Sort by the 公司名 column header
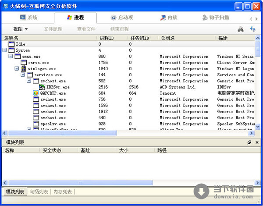The width and height of the screenshot is (263, 206). coord(187,38)
